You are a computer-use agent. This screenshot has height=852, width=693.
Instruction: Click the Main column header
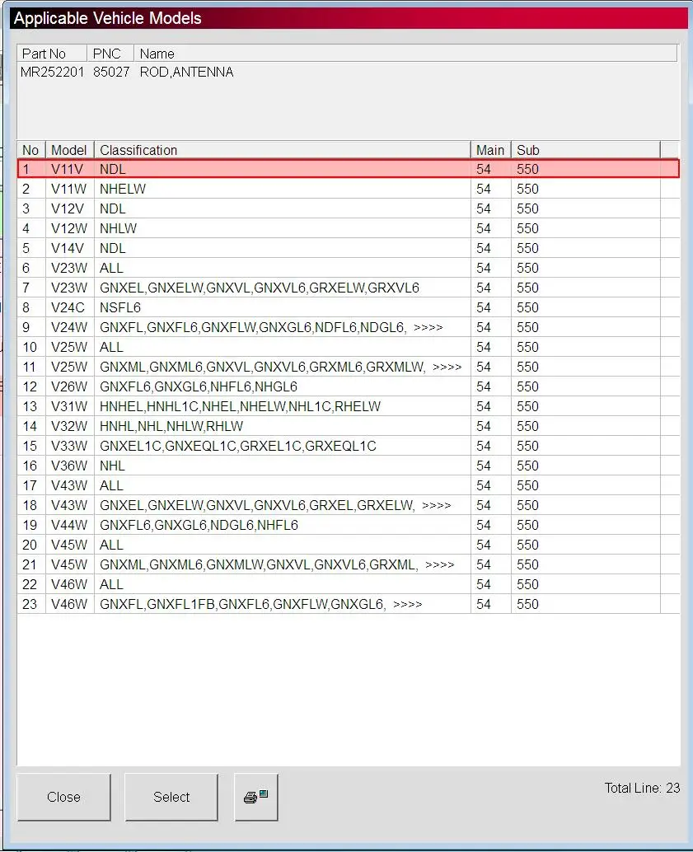[491, 150]
